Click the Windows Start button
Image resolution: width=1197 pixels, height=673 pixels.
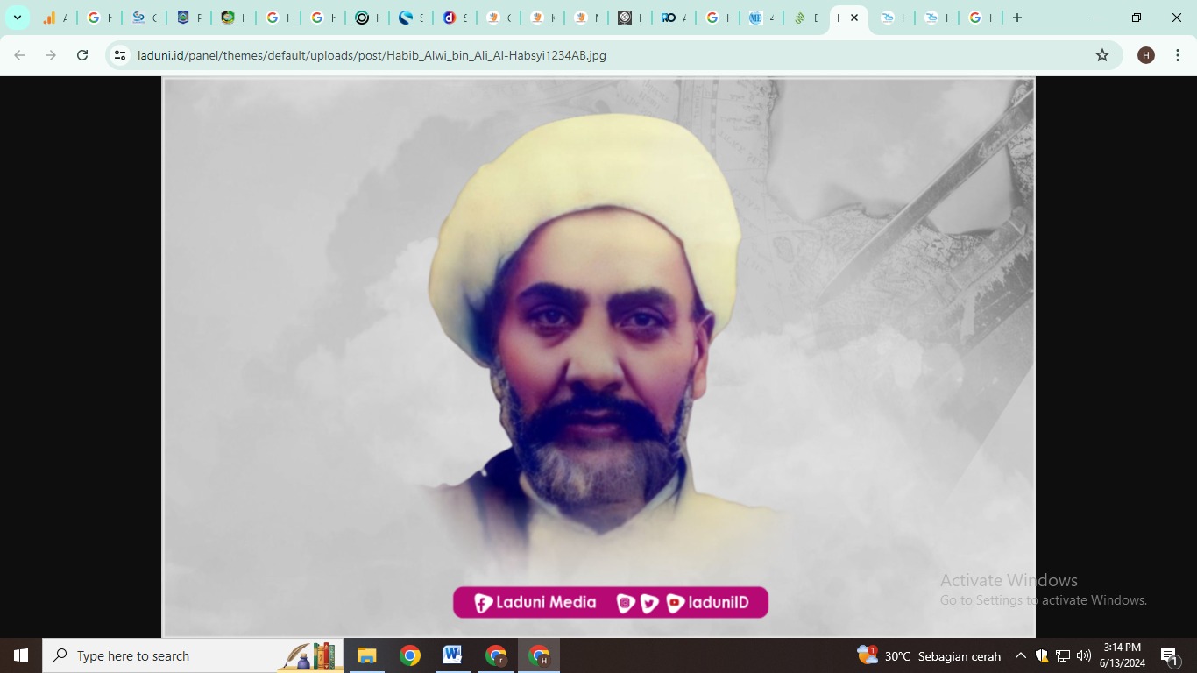click(18, 655)
